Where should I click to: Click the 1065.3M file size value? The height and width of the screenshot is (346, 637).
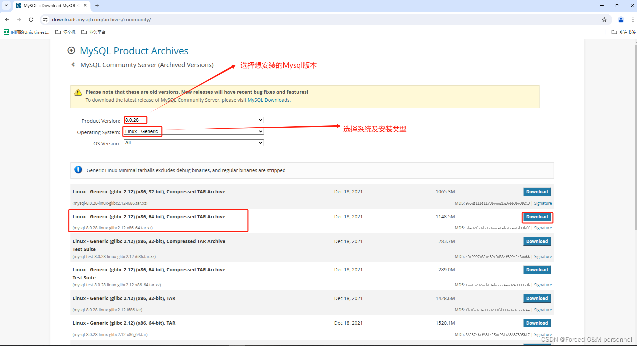[445, 192]
